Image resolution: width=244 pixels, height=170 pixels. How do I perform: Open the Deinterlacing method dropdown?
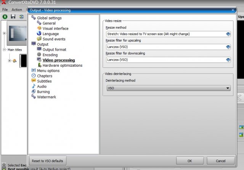(228, 88)
